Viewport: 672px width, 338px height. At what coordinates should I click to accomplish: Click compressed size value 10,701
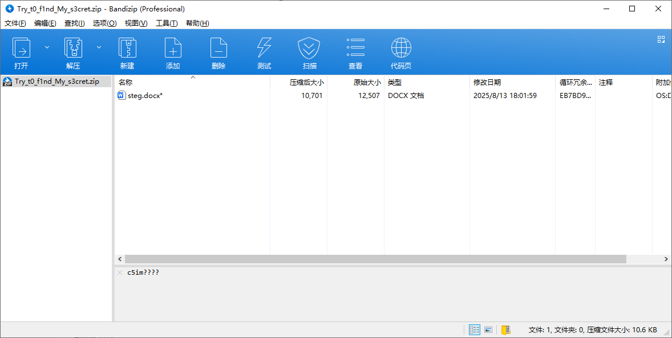coord(311,96)
